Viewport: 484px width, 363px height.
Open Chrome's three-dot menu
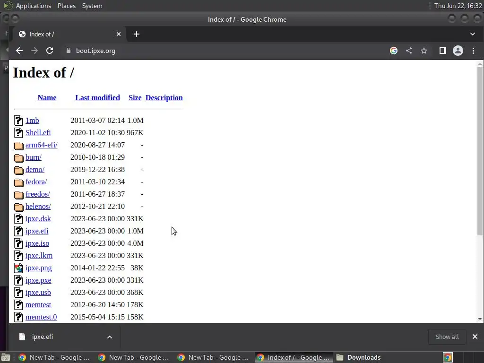coord(473,51)
